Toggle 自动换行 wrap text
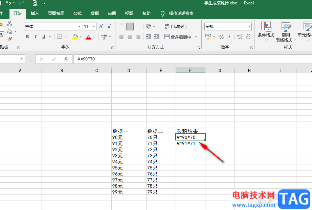This screenshot has height=210, width=312. 176,26
